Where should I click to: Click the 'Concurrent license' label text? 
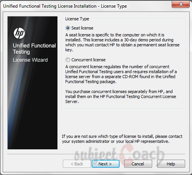[89, 60]
